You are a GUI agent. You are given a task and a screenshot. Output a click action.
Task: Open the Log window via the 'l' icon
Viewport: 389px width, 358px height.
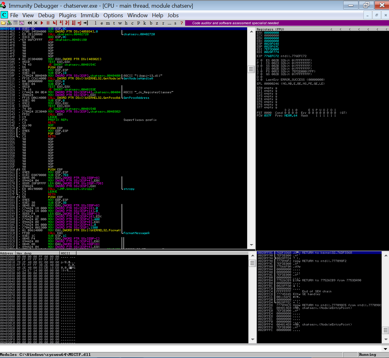96,23
